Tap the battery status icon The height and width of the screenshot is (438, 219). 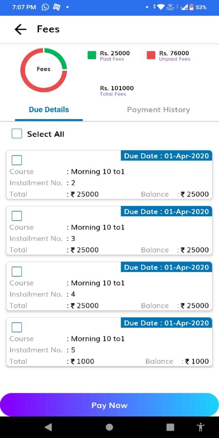pyautogui.click(x=192, y=7)
